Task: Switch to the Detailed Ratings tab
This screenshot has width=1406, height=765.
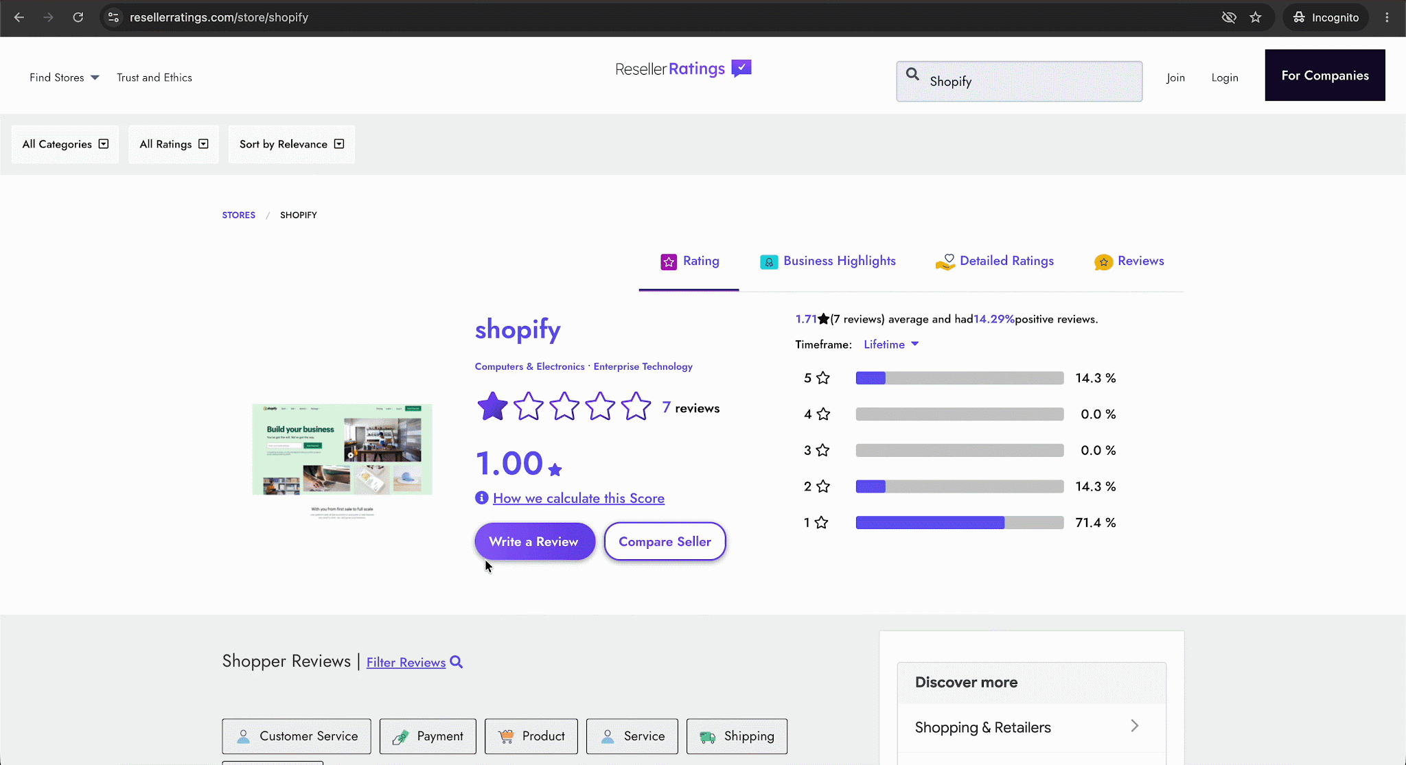Action: point(995,261)
